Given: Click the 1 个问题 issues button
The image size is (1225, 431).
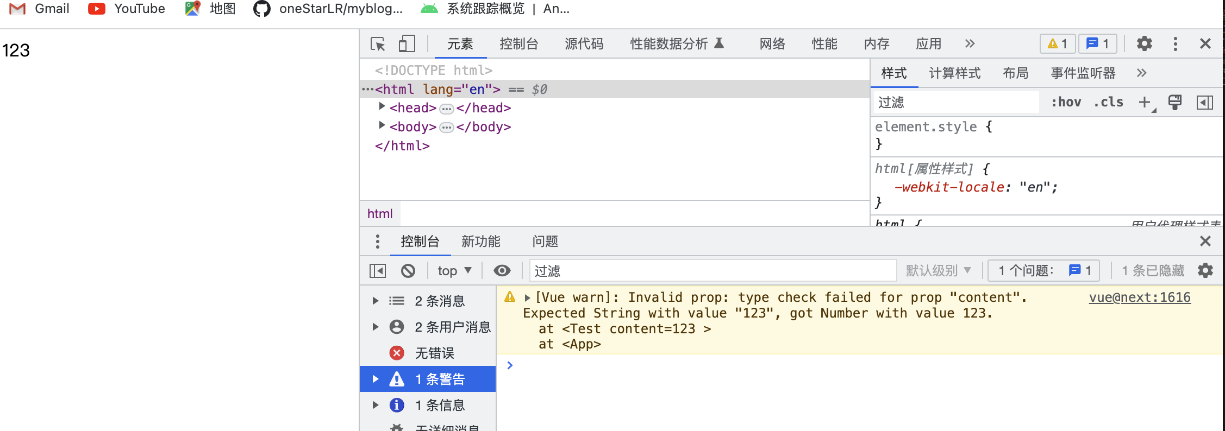Looking at the screenshot, I should [x=1044, y=270].
